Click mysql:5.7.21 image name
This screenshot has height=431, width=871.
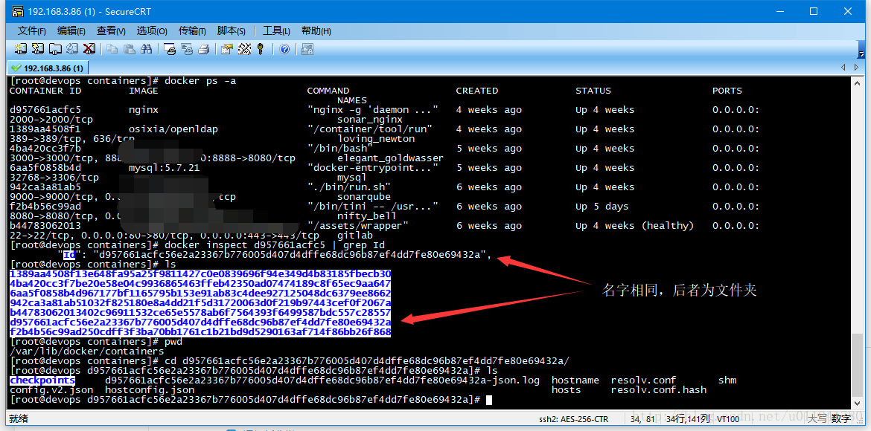point(165,167)
